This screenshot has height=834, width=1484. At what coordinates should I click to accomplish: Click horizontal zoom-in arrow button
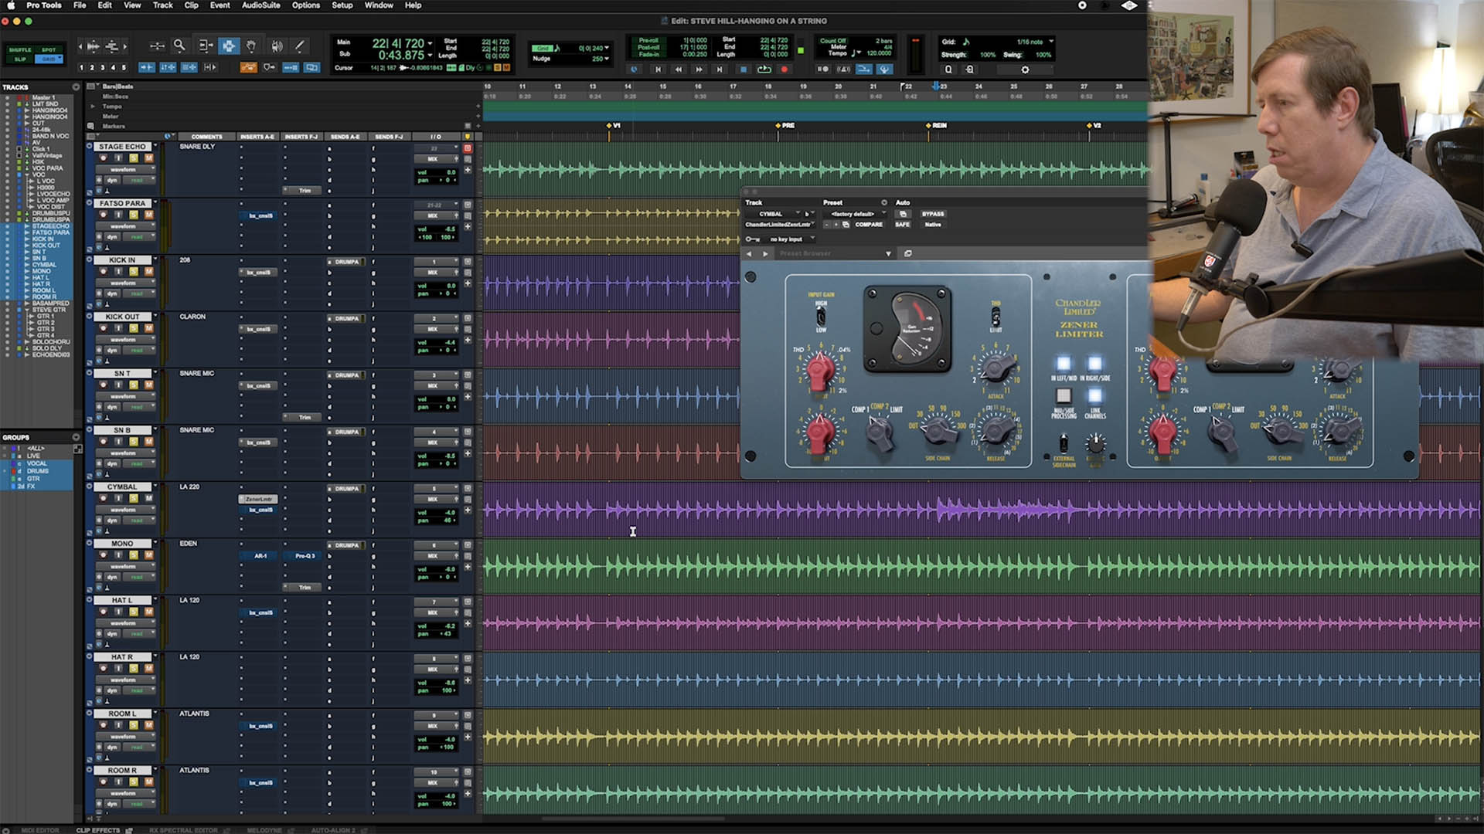pos(125,46)
